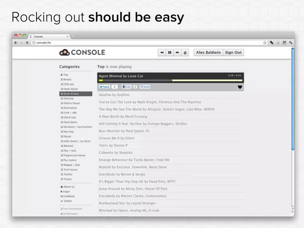
Task: Open Hardcore / hard techno category
Action: 76,127
